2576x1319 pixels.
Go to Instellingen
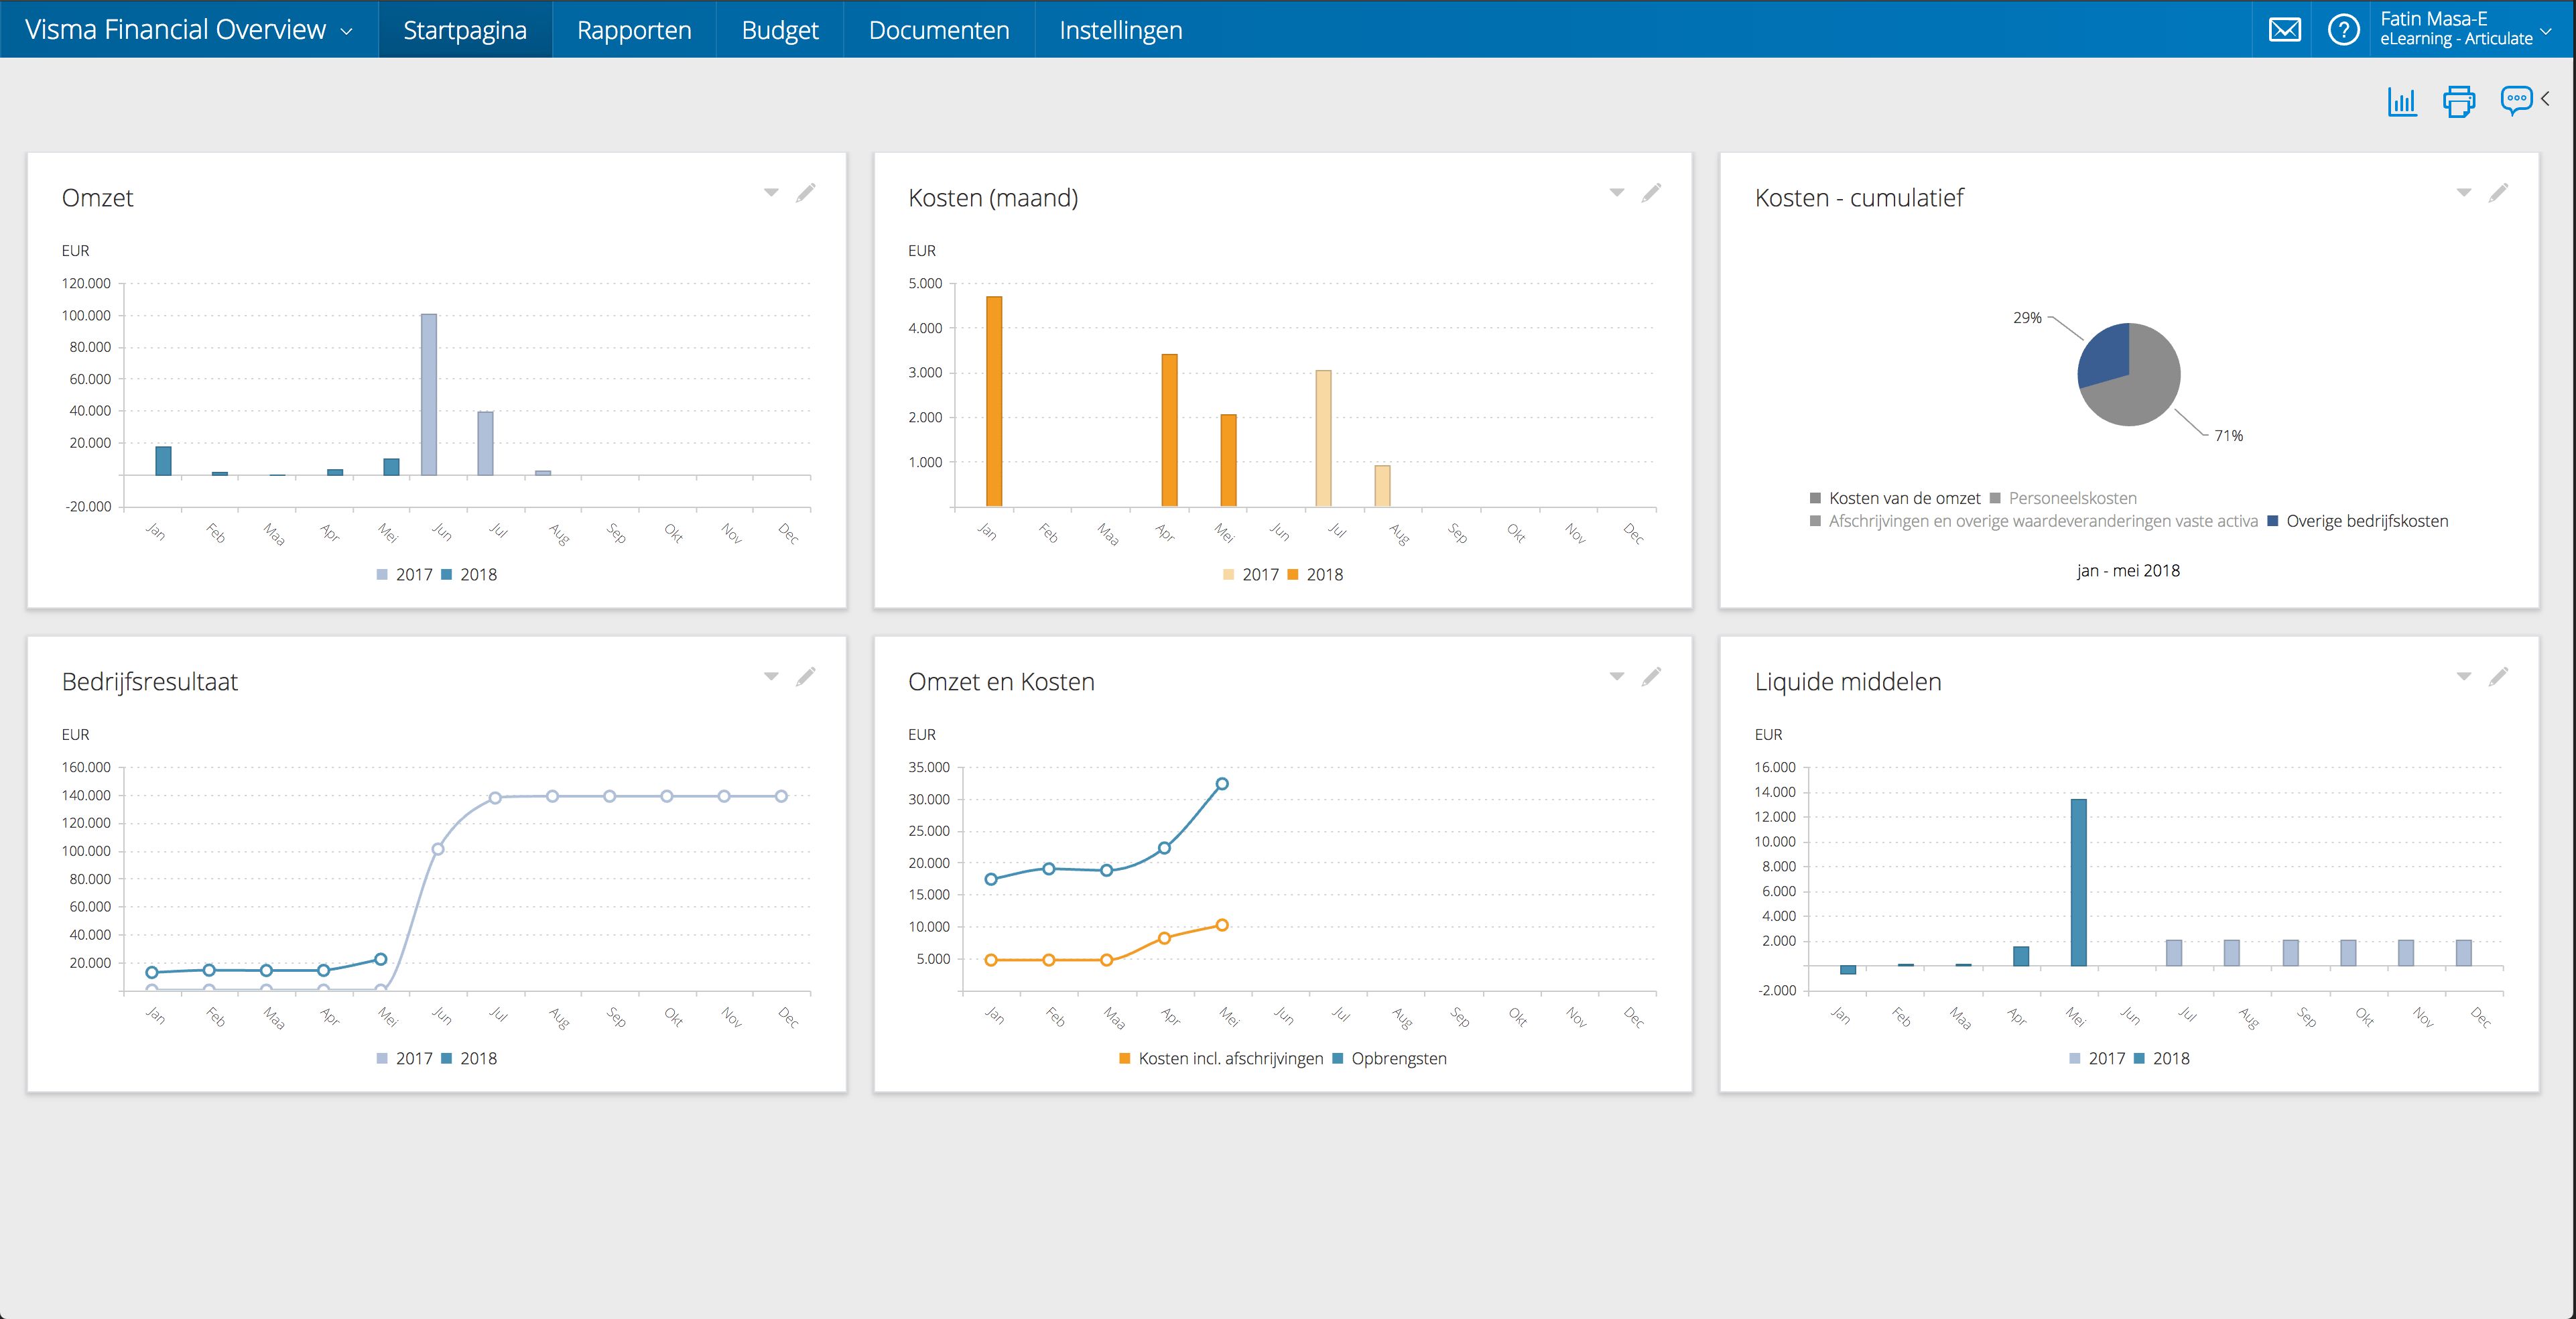tap(1120, 30)
